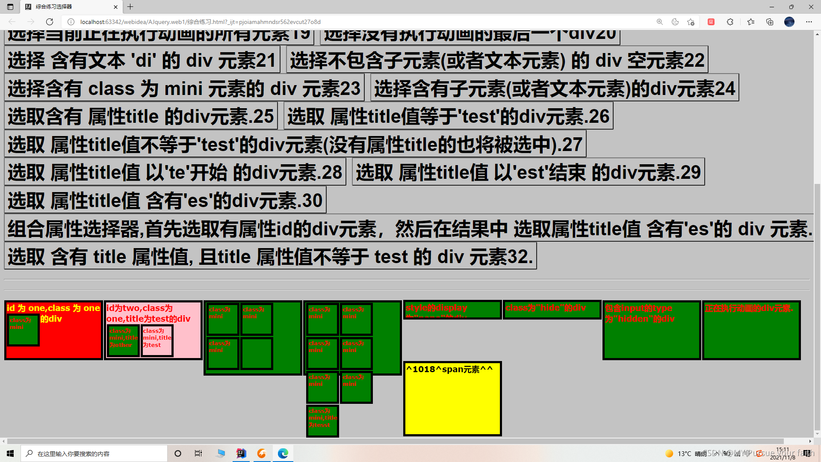Screen dimensions: 821x462
Task: Click the Windows taskbar search box
Action: (x=94, y=453)
